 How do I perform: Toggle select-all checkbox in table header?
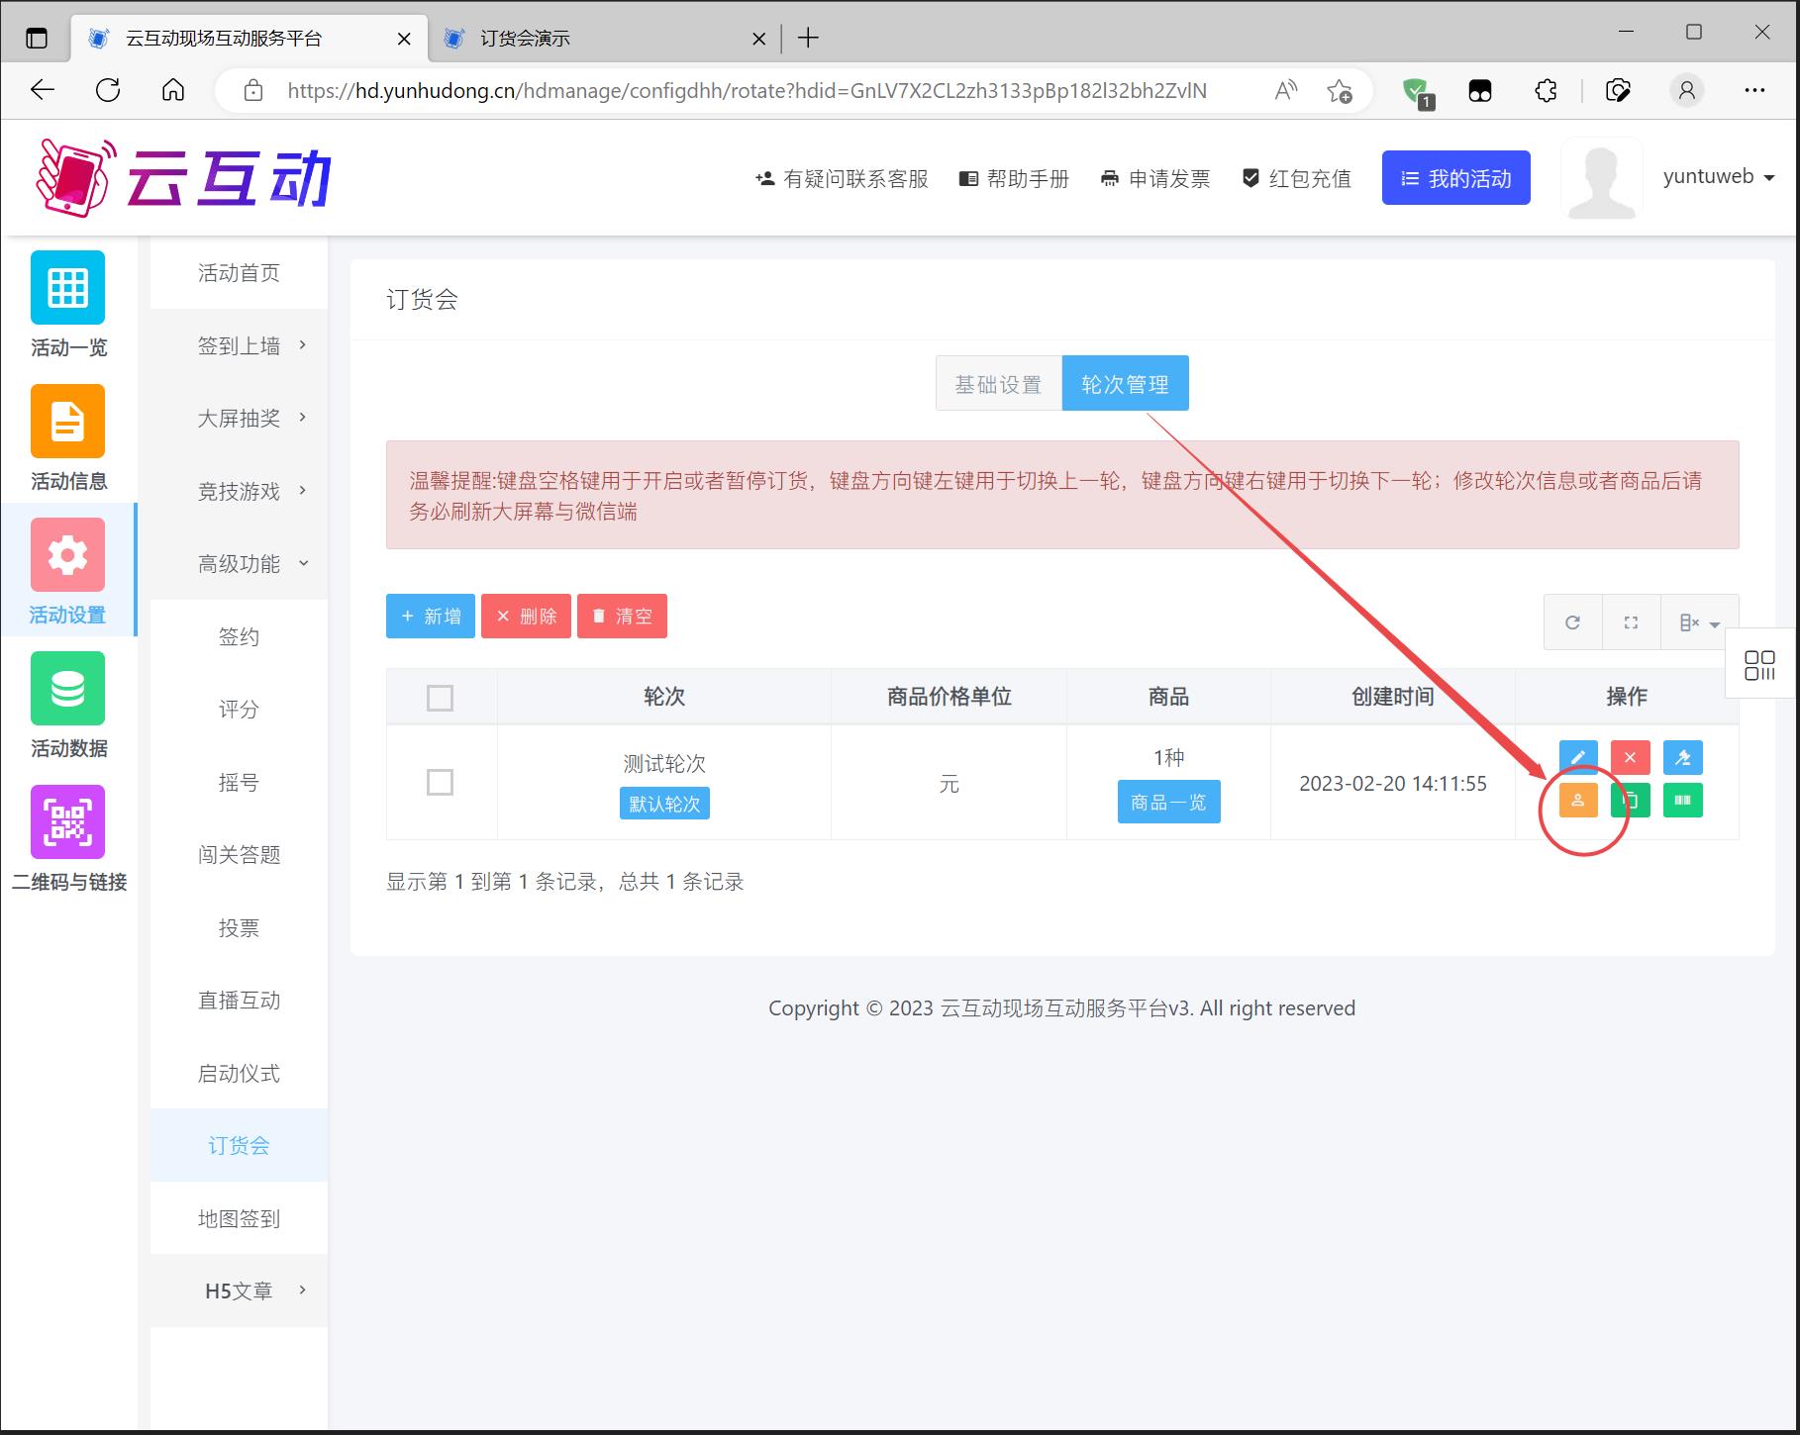[440, 698]
